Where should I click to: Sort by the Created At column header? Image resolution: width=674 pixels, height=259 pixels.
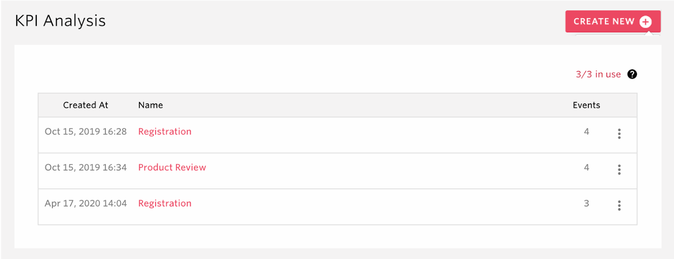86,105
